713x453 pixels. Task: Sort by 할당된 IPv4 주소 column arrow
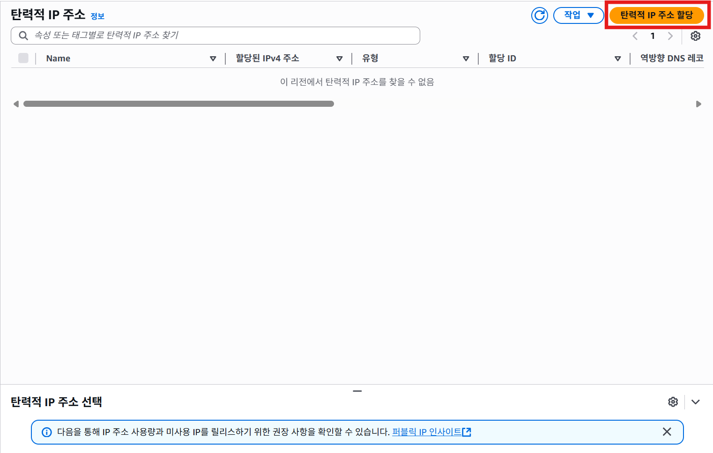340,59
